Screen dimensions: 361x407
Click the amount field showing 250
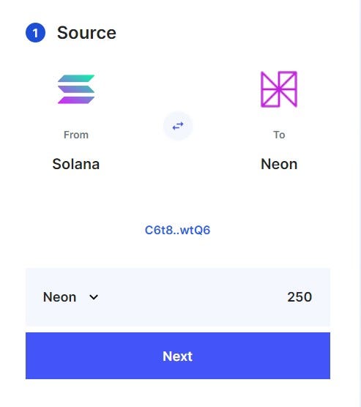click(299, 297)
